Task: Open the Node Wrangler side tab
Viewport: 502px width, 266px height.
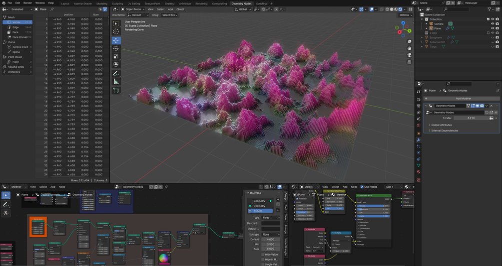Action: click(x=286, y=247)
